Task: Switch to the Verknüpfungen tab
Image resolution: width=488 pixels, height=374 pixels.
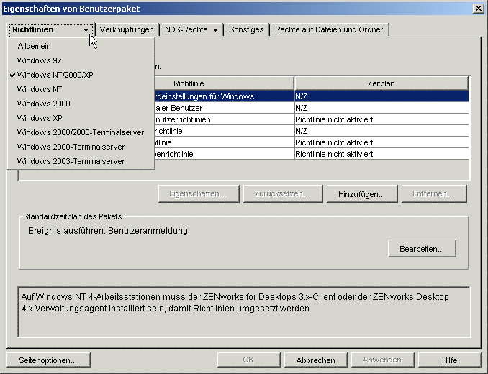Action: pos(127,30)
